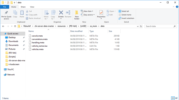The width and height of the screenshot is (179, 100).
Task: Click the Edit ribbon button
Action: 110,15
